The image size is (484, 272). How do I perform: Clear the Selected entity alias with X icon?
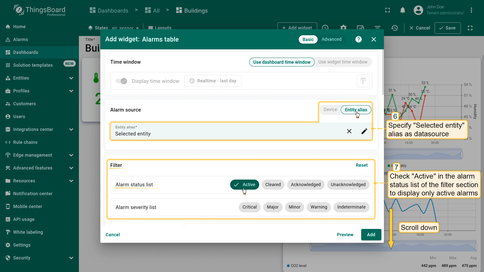349,131
